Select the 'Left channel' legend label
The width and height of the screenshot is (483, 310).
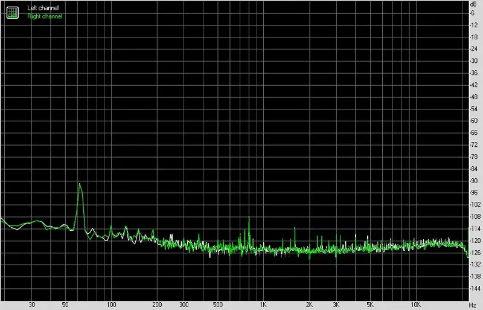click(x=43, y=8)
